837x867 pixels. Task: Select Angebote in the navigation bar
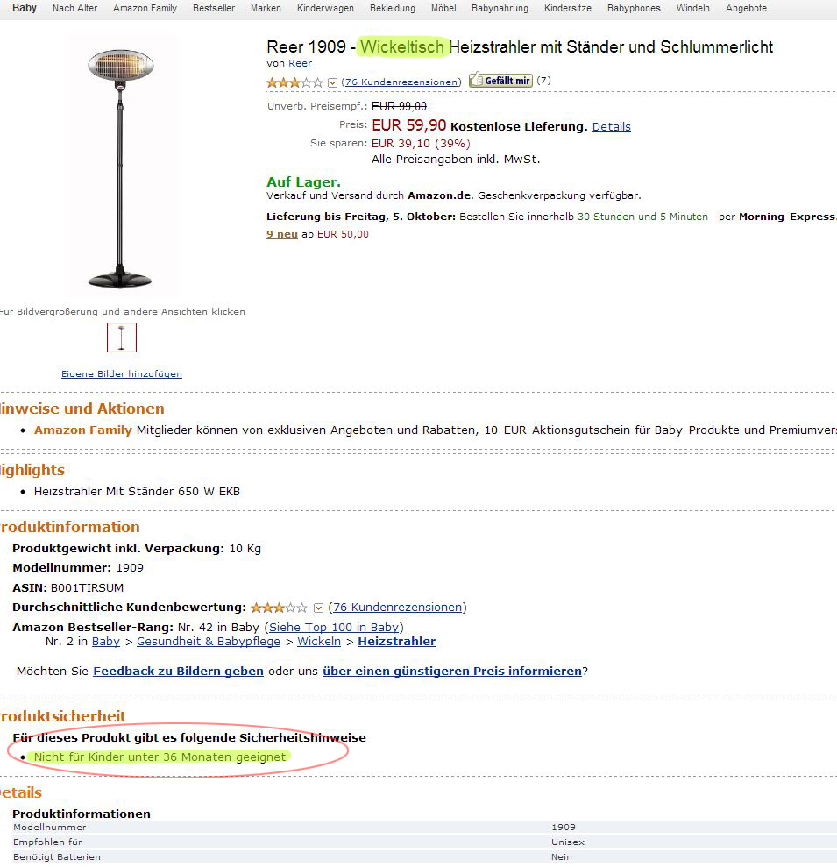pos(746,8)
